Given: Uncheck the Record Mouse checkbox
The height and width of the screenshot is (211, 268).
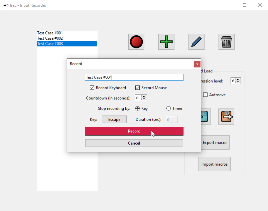Looking at the screenshot, I should tap(138, 88).
